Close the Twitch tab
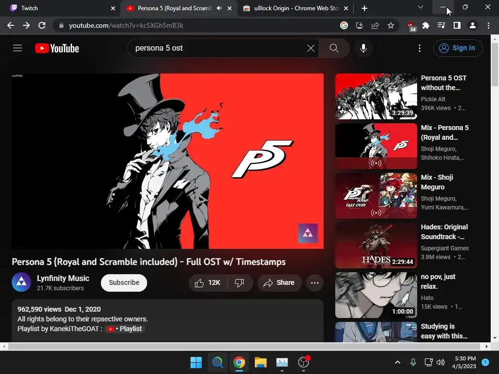The image size is (499, 374). point(113,8)
